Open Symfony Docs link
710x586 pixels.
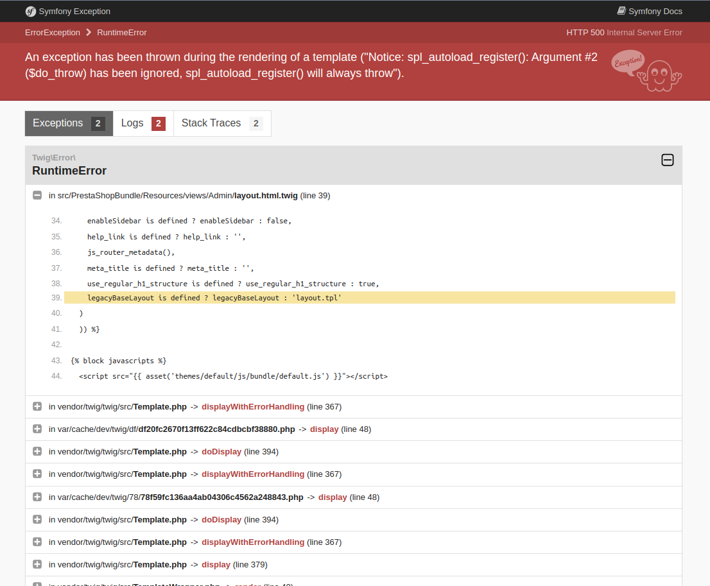tap(649, 12)
